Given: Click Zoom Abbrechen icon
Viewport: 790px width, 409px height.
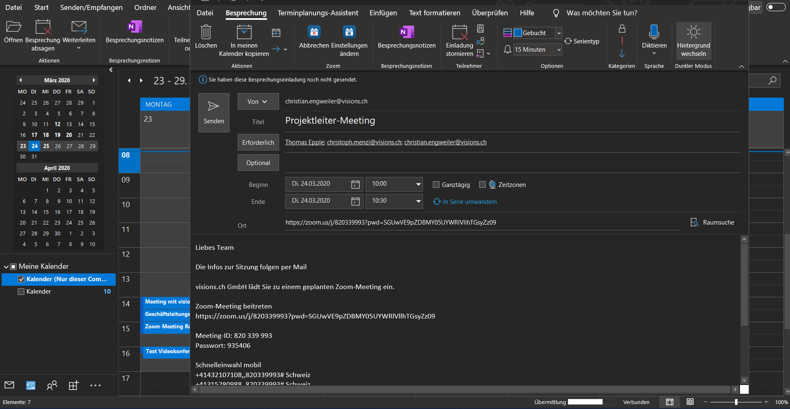Looking at the screenshot, I should [314, 32].
